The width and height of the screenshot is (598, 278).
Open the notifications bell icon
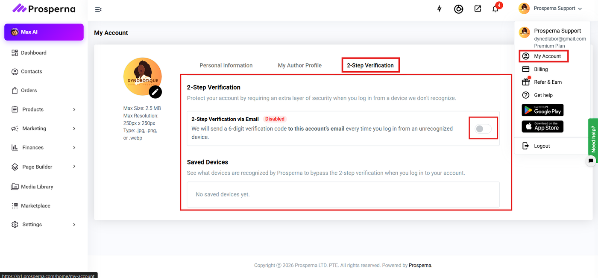495,9
